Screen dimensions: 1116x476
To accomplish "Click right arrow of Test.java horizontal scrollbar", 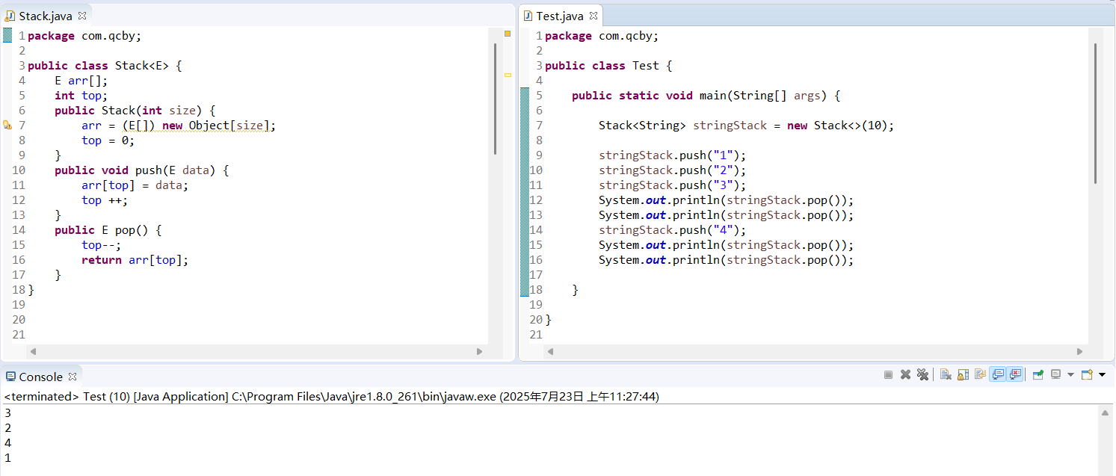I will pos(1079,351).
